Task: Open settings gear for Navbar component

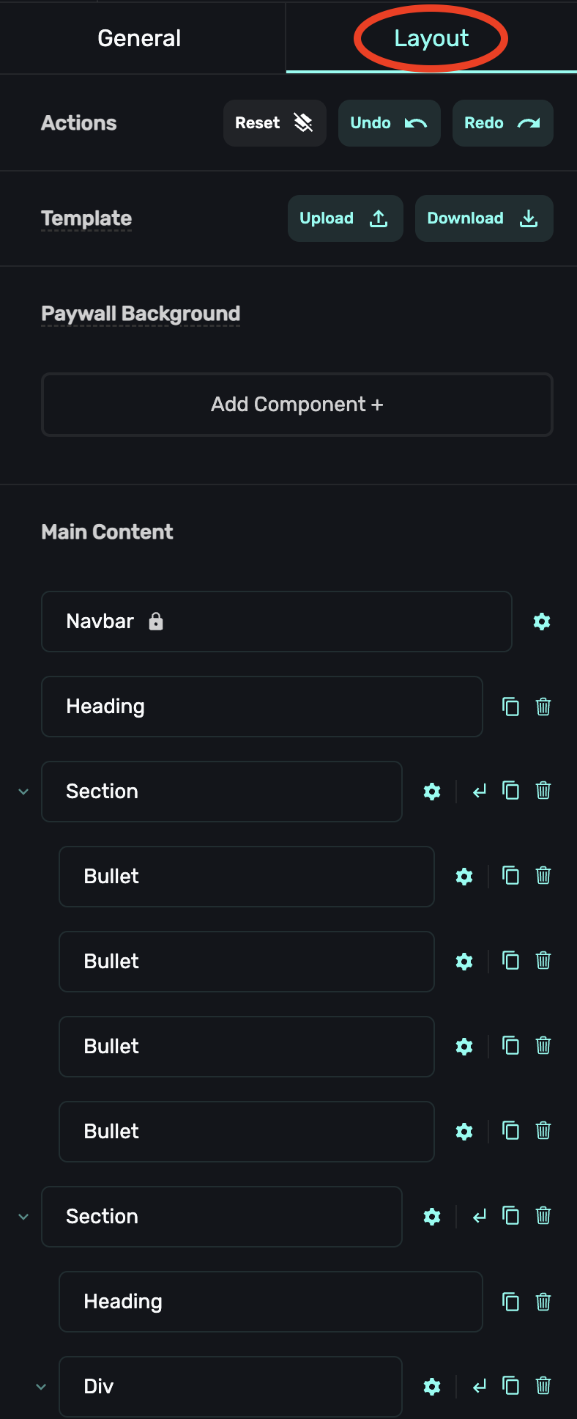Action: 542,622
